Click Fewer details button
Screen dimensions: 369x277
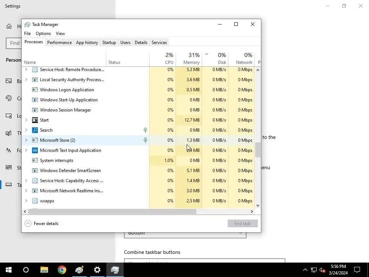click(x=41, y=224)
